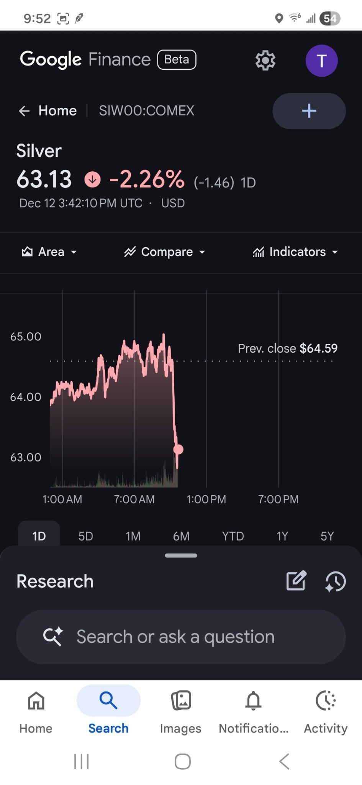362x785 pixels.
Task: Open research history clock icon
Action: click(335, 581)
